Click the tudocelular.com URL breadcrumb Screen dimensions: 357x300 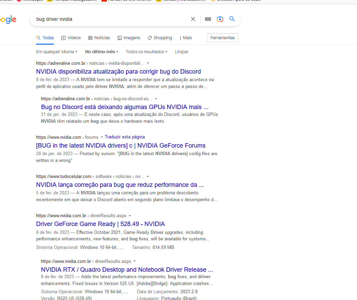[90, 176]
